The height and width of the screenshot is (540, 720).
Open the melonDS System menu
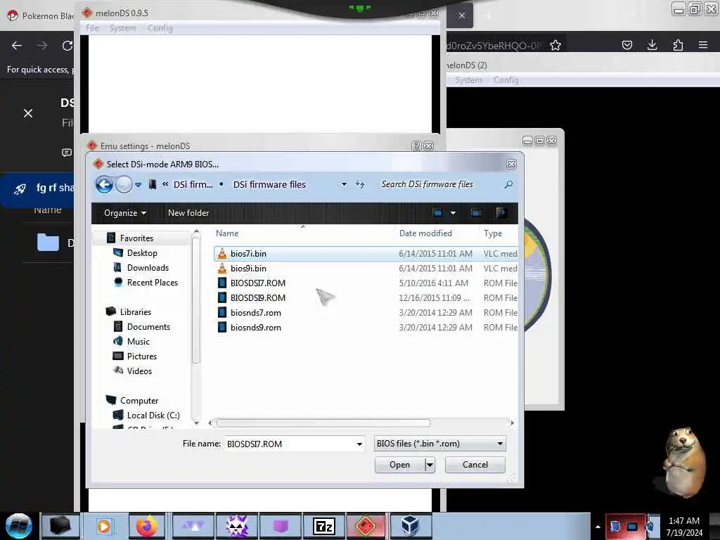tap(122, 28)
